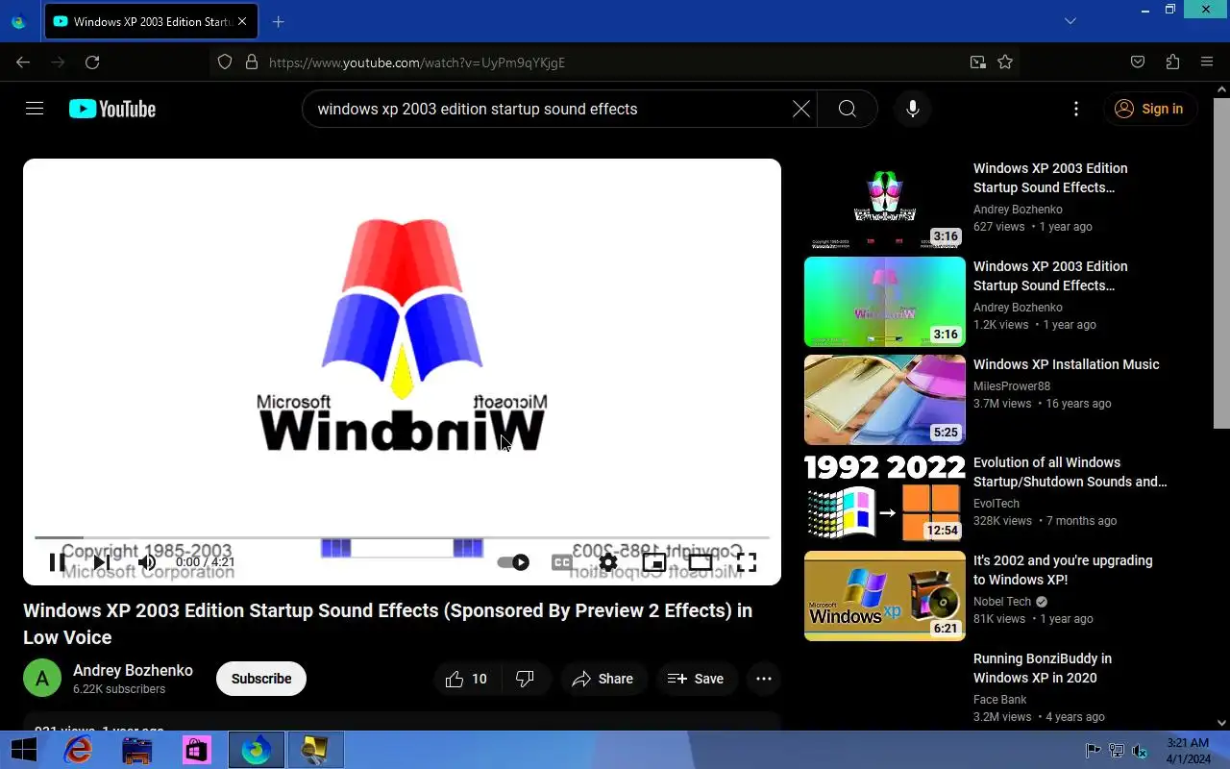Open the YouTube guide hamburger menu
The image size is (1230, 769).
coord(35,109)
